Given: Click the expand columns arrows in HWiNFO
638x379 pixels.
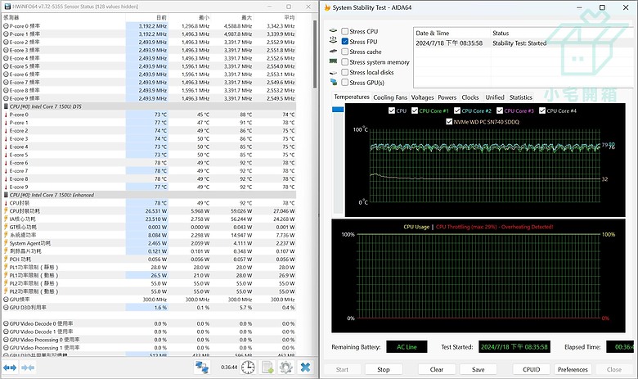Looking at the screenshot, I should click(10, 368).
